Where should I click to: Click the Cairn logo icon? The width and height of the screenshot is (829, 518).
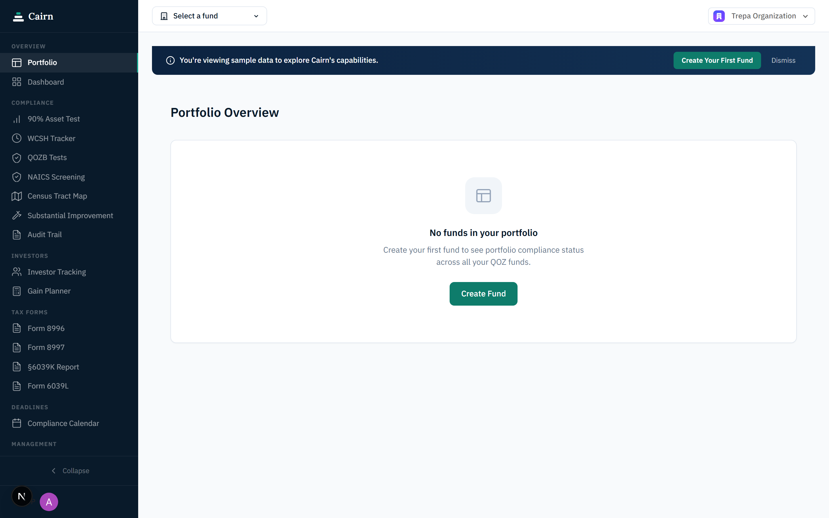pos(18,16)
